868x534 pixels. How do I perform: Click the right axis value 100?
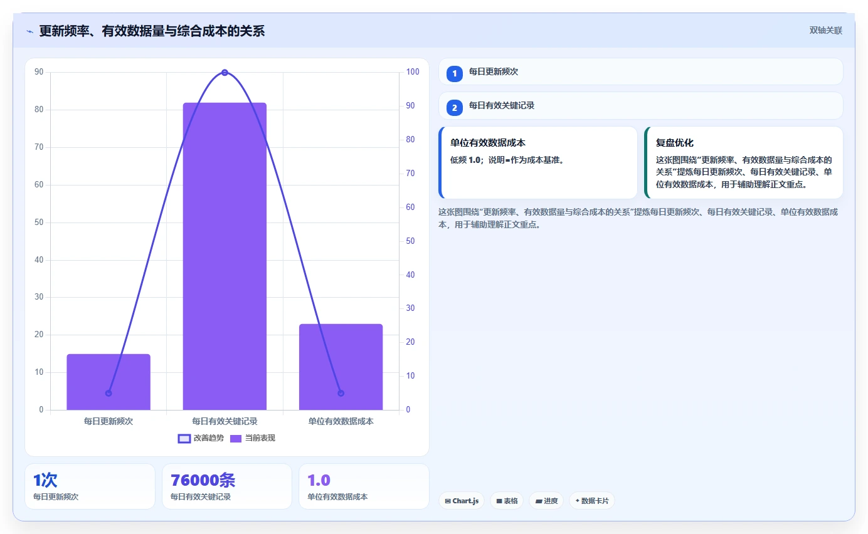click(x=413, y=72)
